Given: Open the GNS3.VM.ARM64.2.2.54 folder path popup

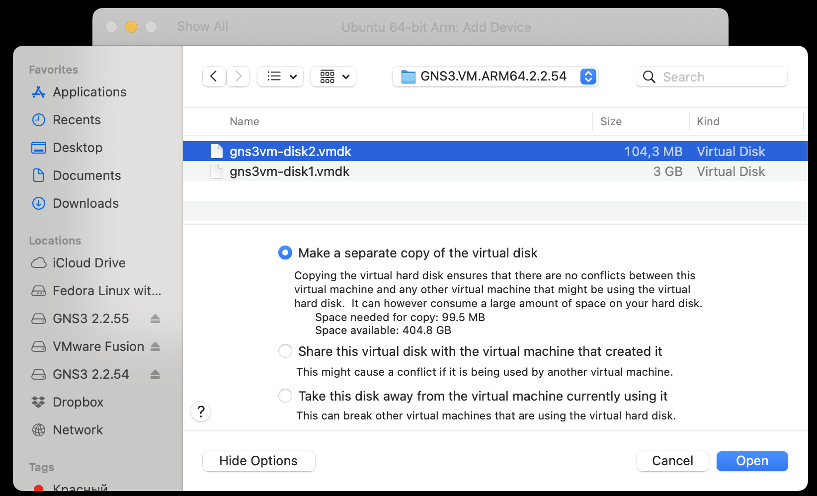Looking at the screenshot, I should pyautogui.click(x=495, y=77).
